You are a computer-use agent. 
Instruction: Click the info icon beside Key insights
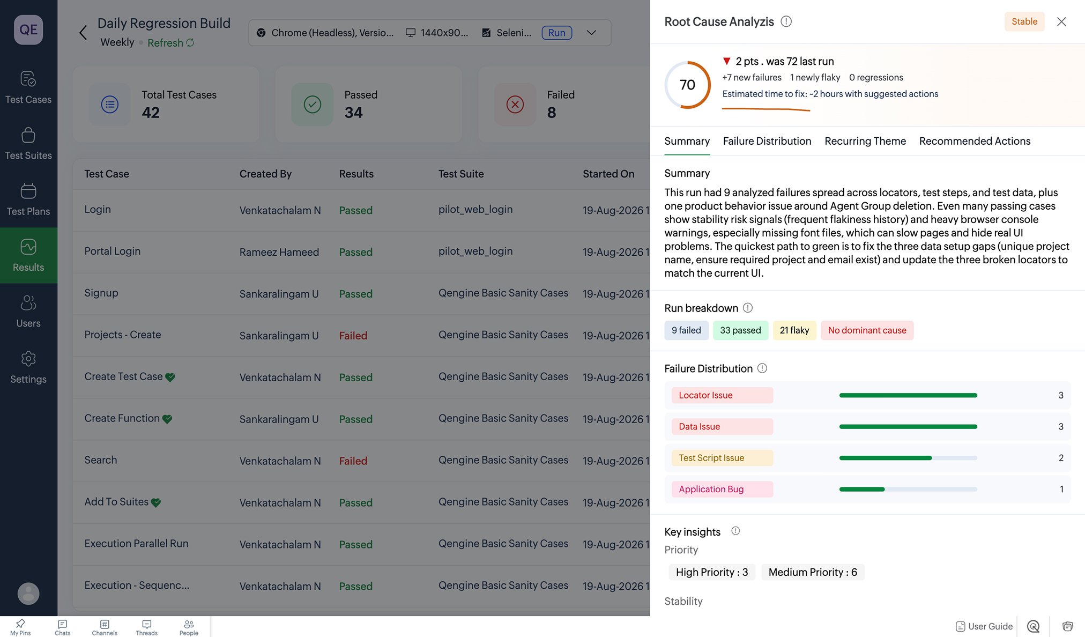point(735,531)
